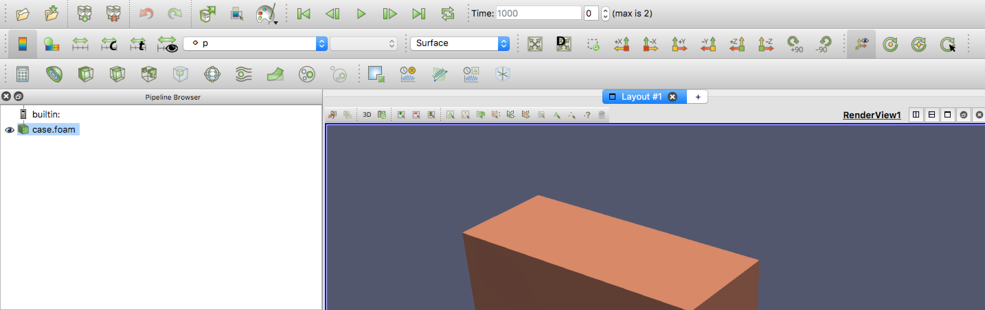Apply the Group Datasets filter
This screenshot has width=985, height=310.
tap(307, 74)
